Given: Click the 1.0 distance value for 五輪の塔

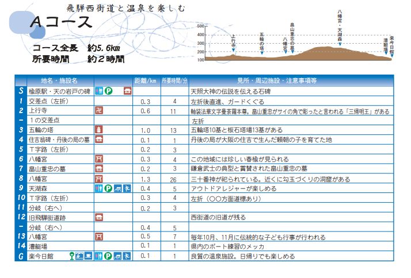Looking at the screenshot, I should (x=146, y=130).
